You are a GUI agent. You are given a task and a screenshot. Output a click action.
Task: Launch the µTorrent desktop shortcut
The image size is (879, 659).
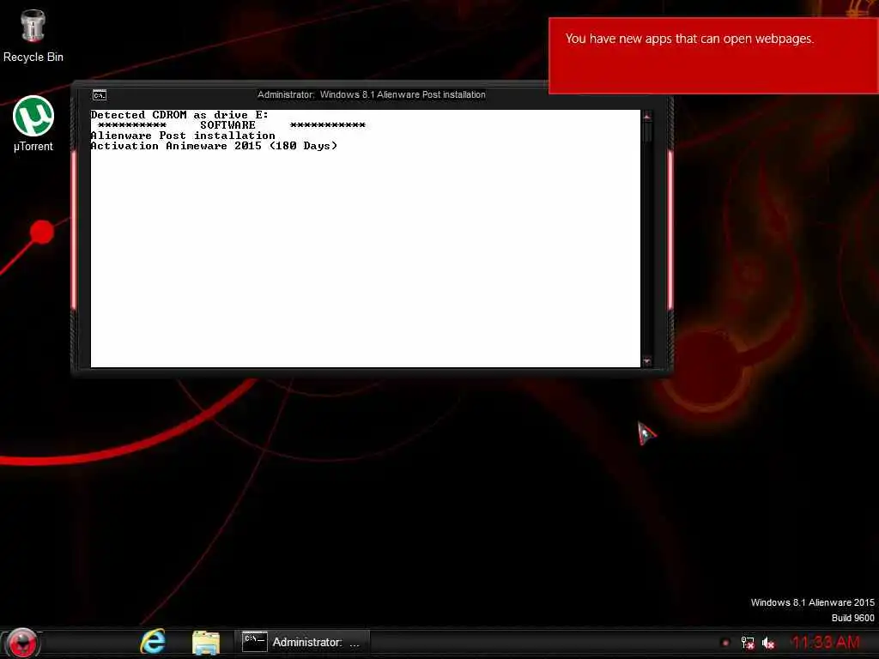coord(33,124)
